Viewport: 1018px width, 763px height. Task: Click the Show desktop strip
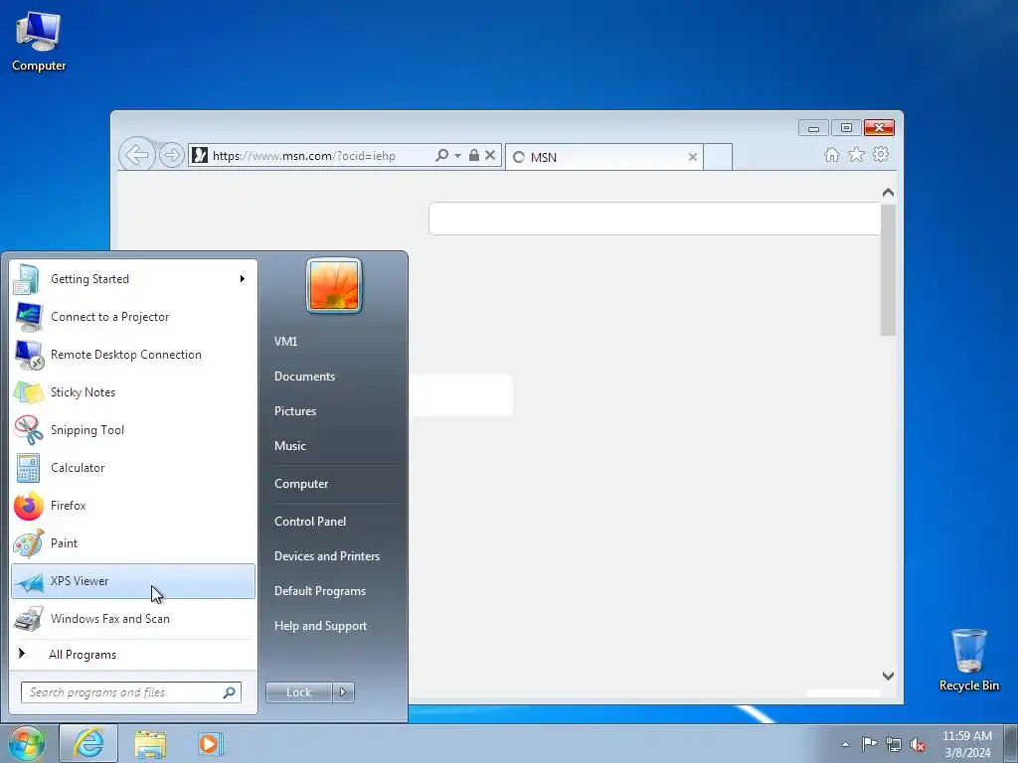[1011, 743]
